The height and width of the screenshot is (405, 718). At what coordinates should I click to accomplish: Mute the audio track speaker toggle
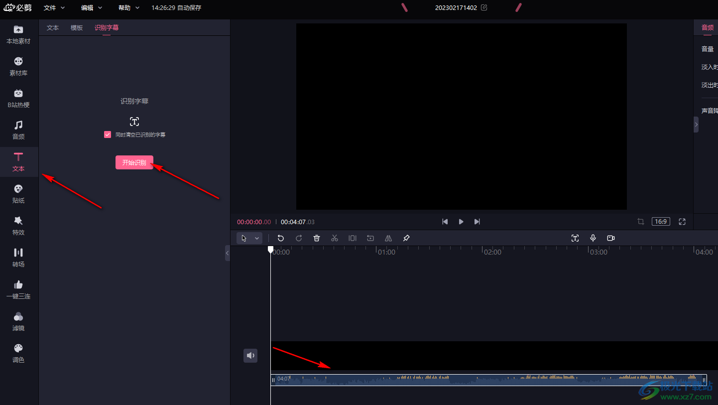[x=250, y=356]
